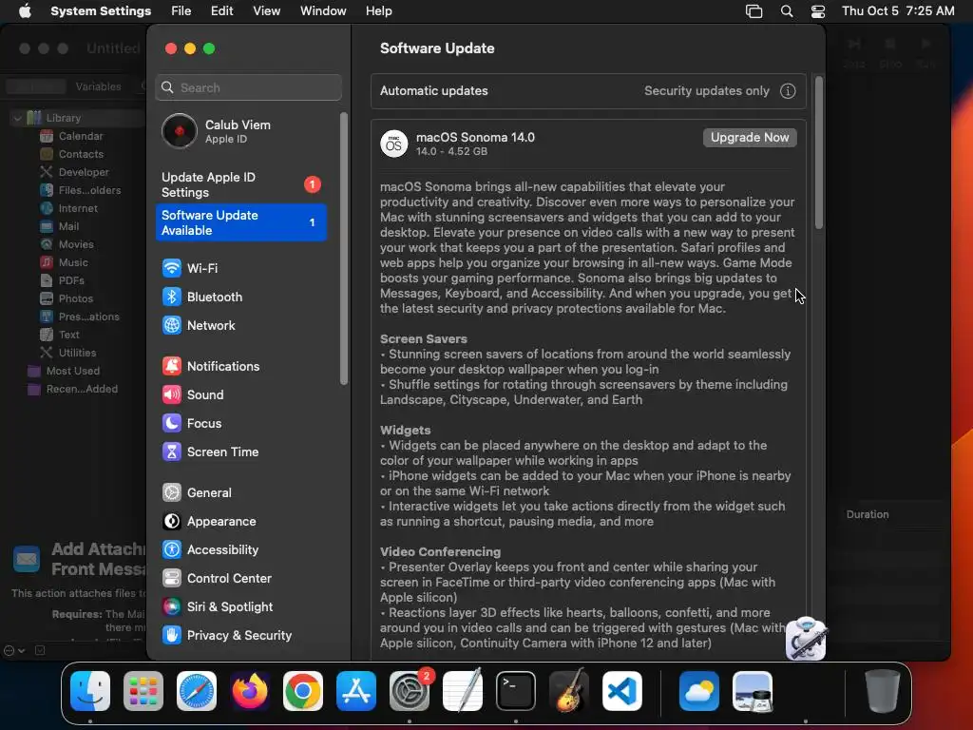Screen dimensions: 973x730
Task: Select Most Used in the Automator sidebar
Action: [72, 371]
